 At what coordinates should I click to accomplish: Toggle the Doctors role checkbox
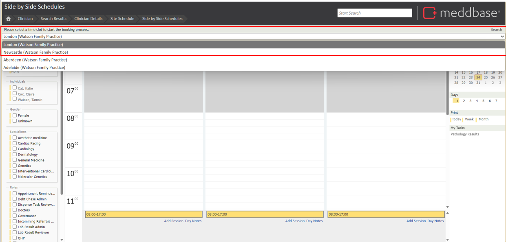(15, 210)
